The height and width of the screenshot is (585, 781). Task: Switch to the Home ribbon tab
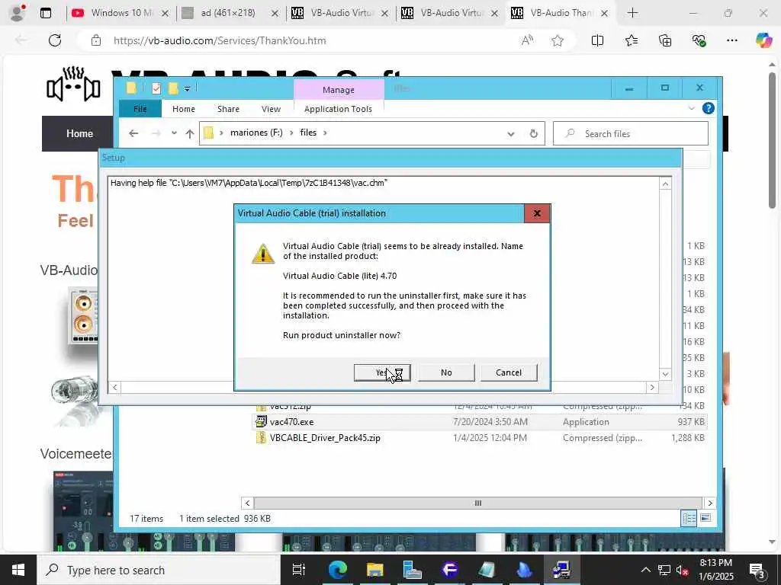pos(184,109)
